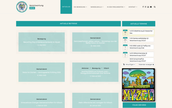Image resolution: width=172 pixels, height=108 pixels.
Task: Click the Aktuelle Termine heading bar
Action: click(139, 24)
